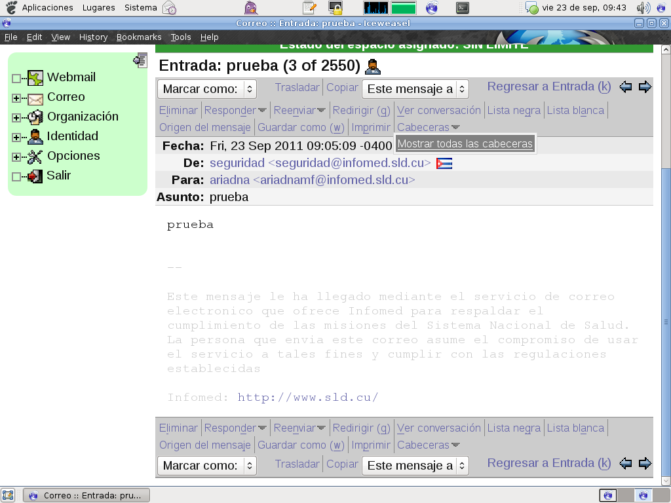The height and width of the screenshot is (503, 671).
Task: Click the Identidad person icon
Action: click(x=35, y=137)
